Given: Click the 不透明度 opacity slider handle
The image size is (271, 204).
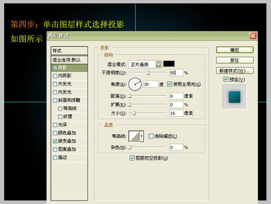Looking at the screenshot, I should 148,72.
